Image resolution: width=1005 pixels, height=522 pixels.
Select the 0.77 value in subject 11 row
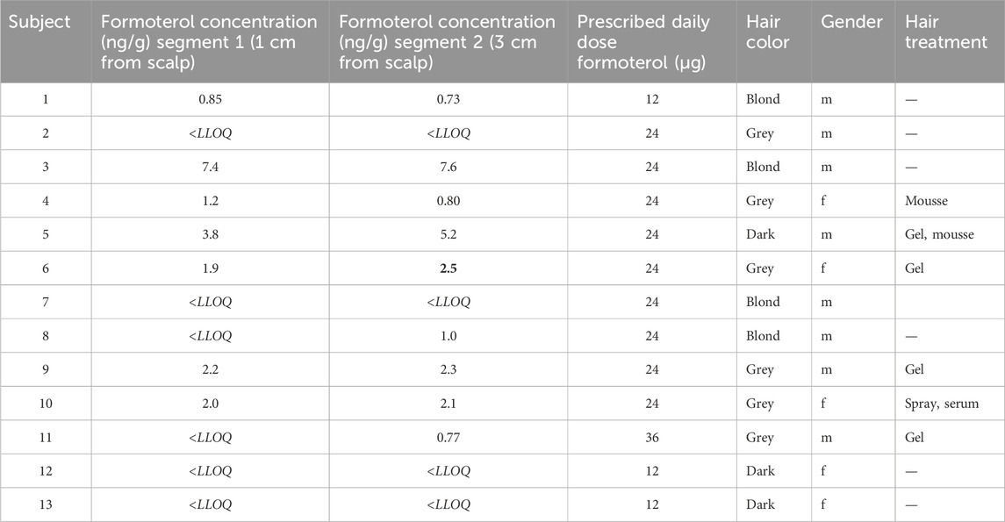(448, 437)
